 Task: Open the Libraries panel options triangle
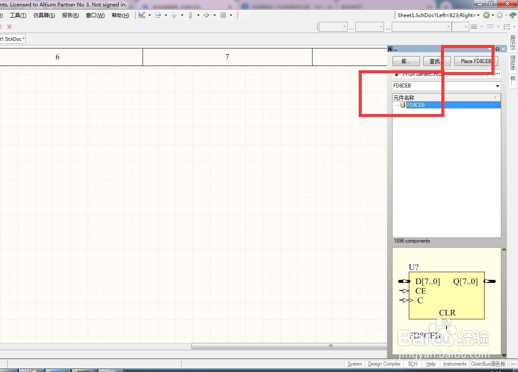(x=490, y=49)
